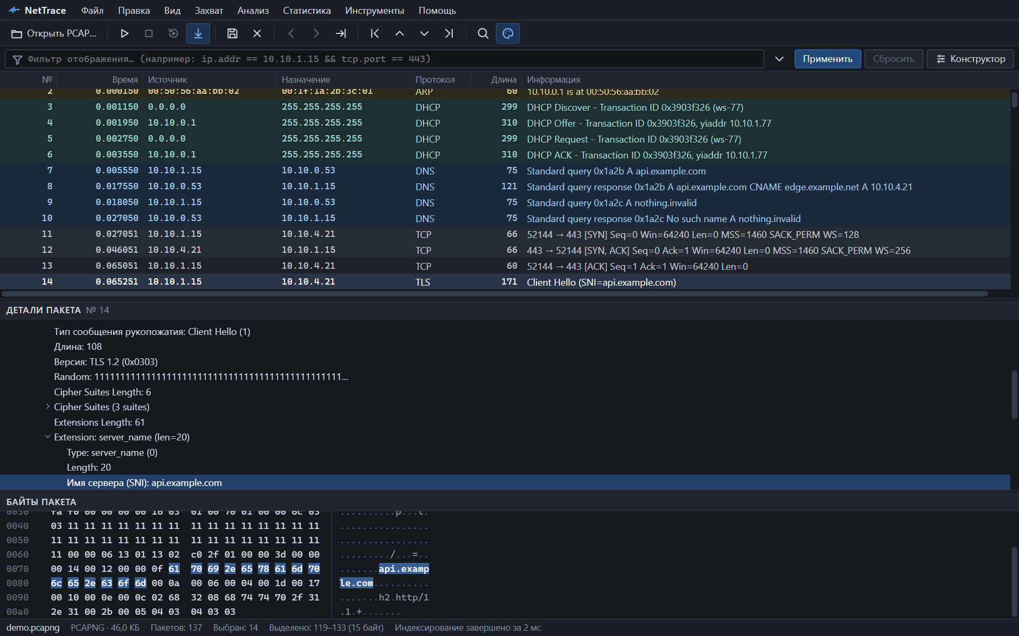The width and height of the screenshot is (1019, 636).
Task: Jump to packet with arrow-to-bar icon
Action: (x=341, y=33)
